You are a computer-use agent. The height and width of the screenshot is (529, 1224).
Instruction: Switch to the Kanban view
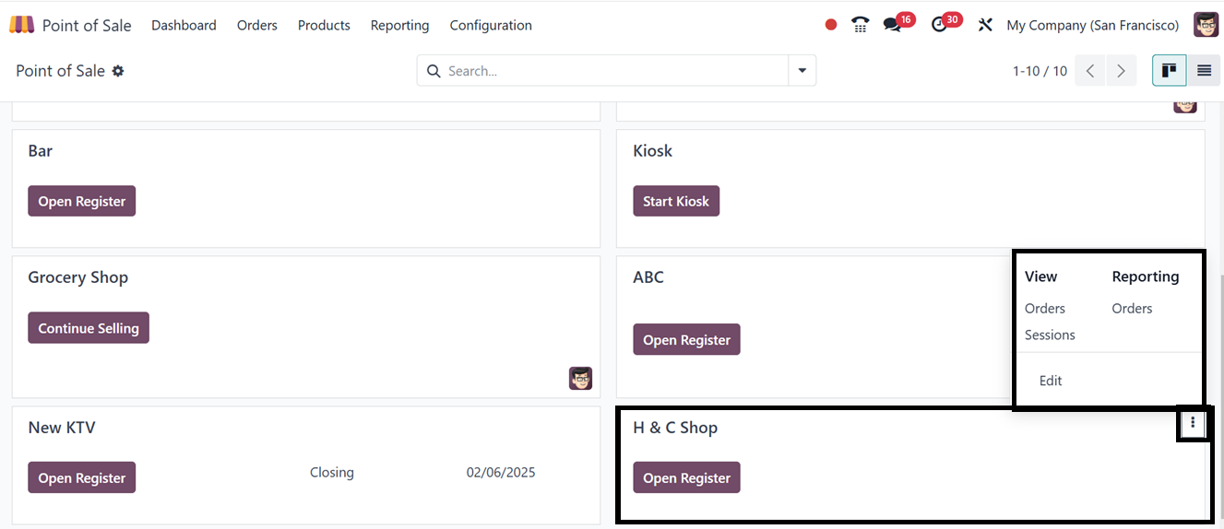coord(1169,71)
